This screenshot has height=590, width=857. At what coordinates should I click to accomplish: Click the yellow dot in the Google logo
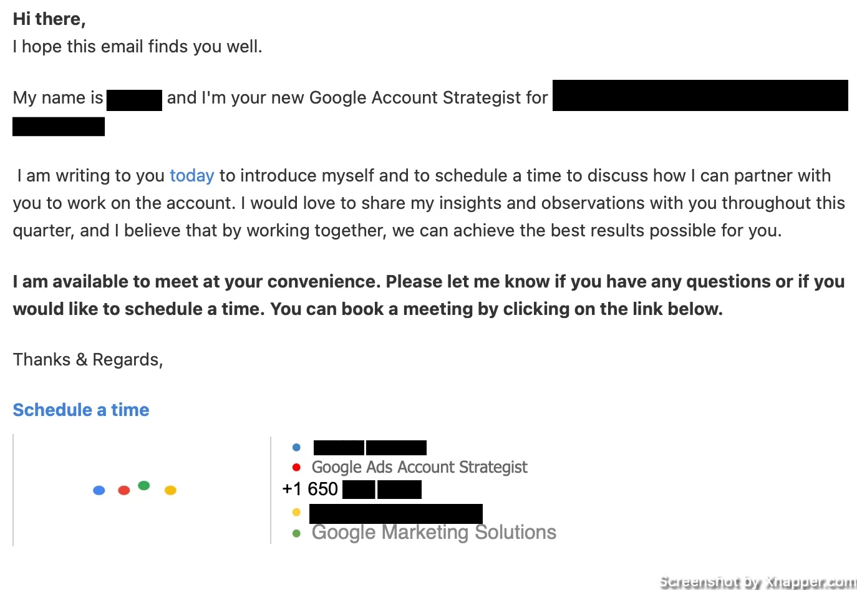click(170, 491)
